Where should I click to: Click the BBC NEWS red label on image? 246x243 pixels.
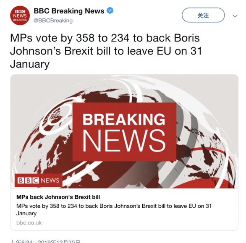tap(39, 180)
